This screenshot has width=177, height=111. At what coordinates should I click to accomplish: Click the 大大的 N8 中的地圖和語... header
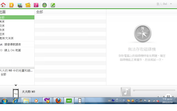click(16, 70)
